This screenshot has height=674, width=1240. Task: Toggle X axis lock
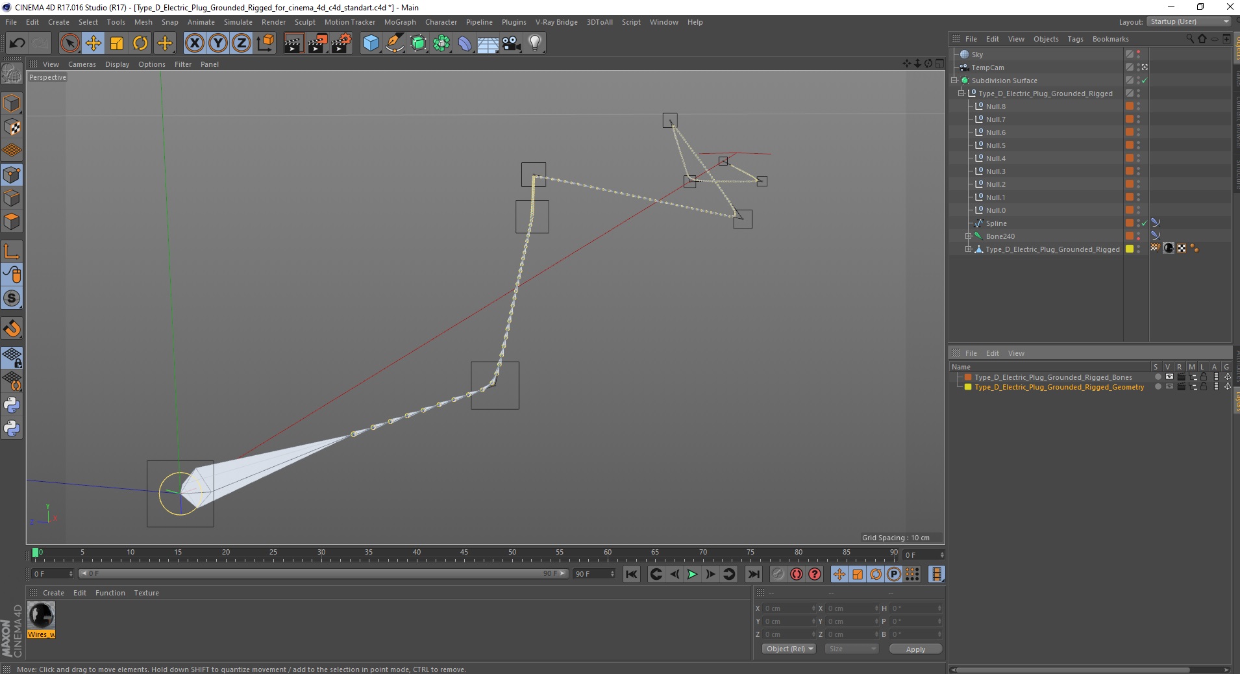tap(195, 44)
